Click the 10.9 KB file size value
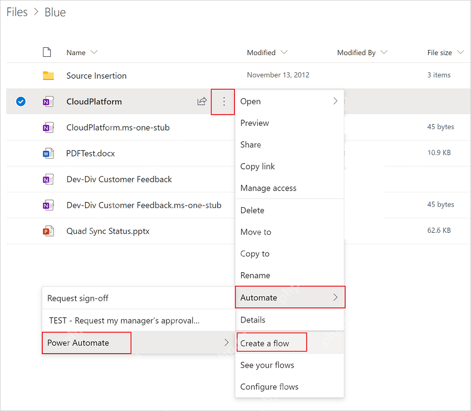 [439, 153]
